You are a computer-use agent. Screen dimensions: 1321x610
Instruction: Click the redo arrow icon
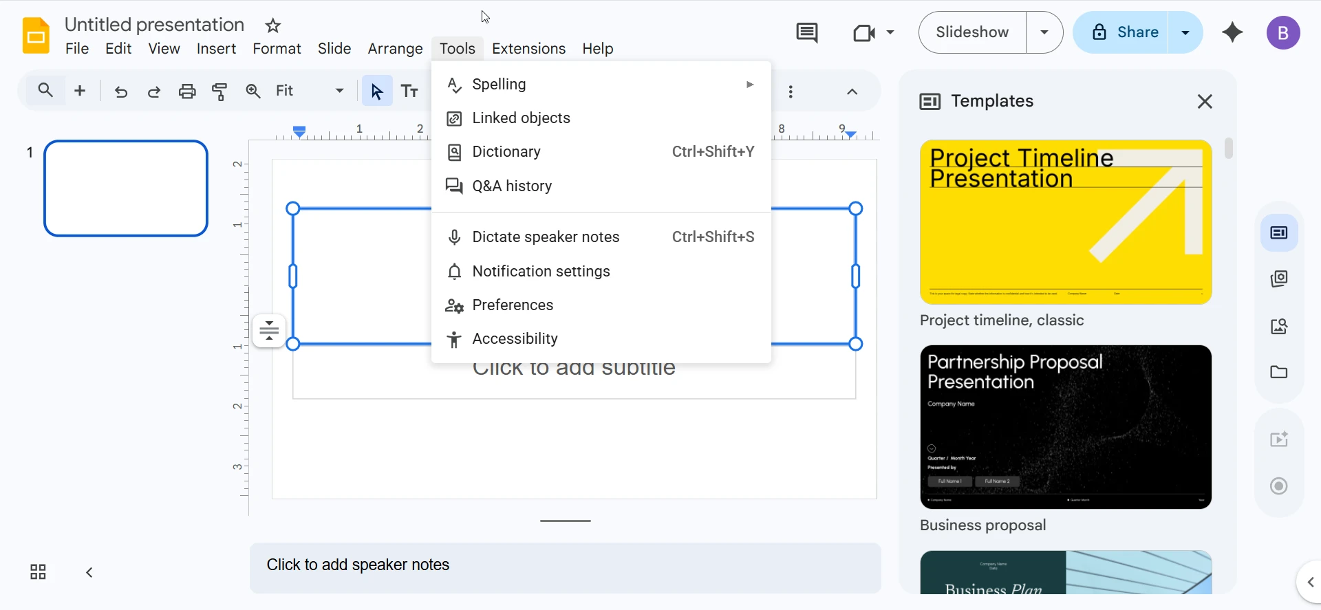click(154, 91)
